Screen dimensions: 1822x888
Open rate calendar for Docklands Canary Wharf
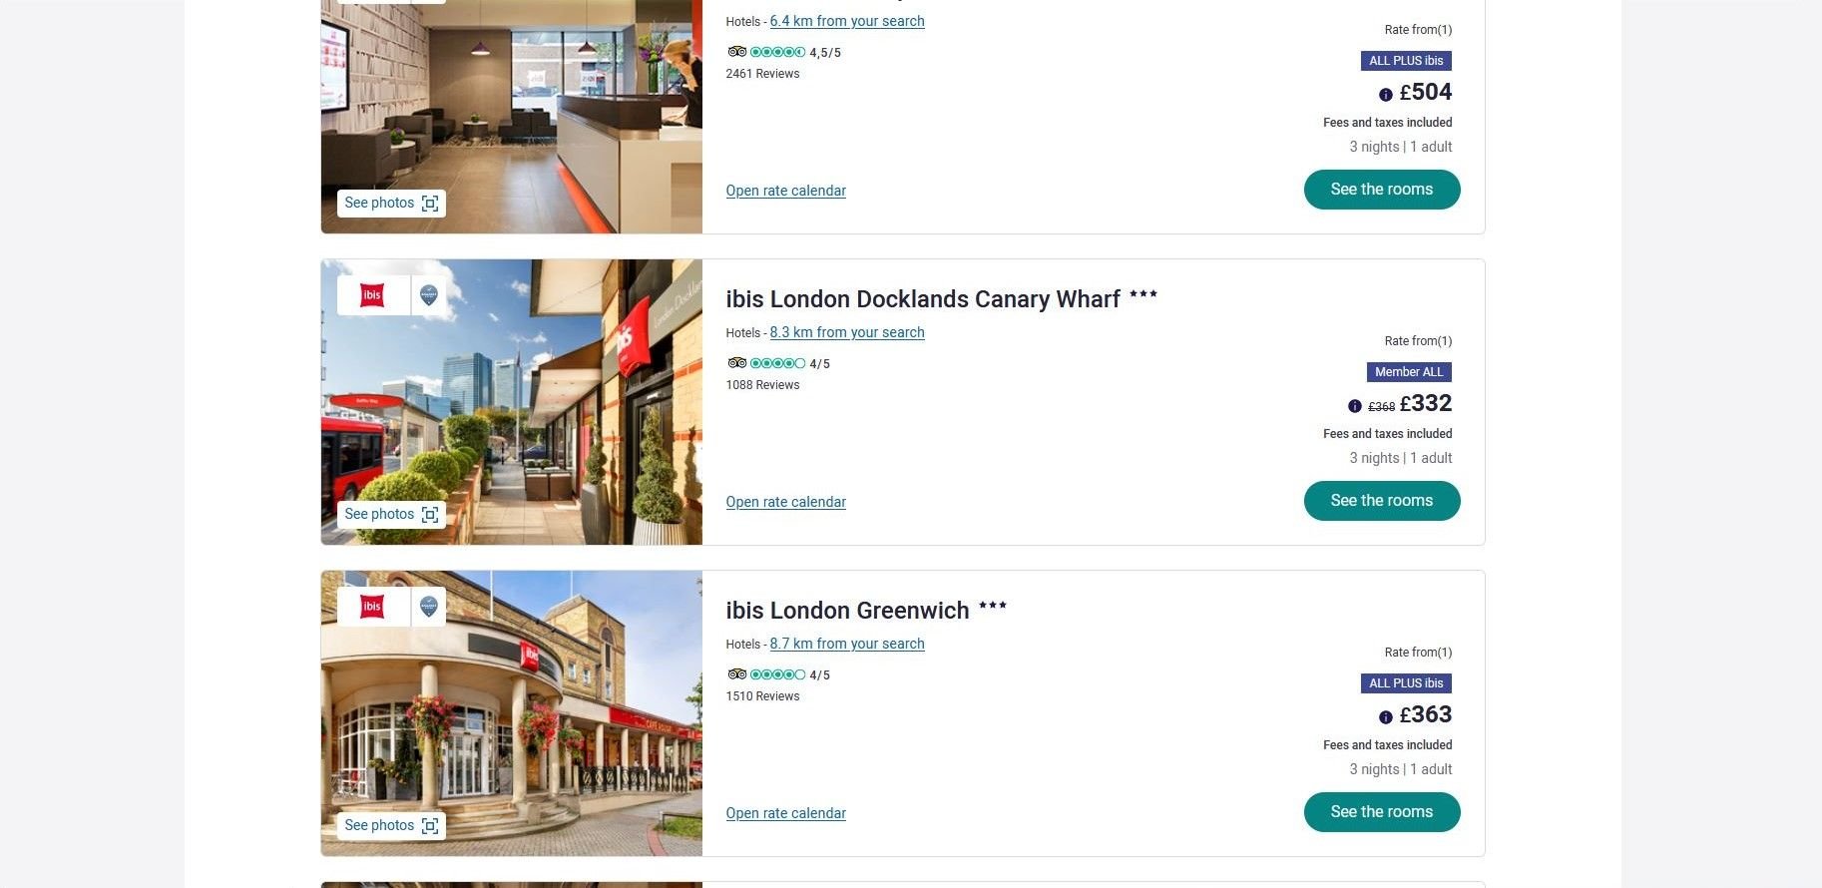[x=786, y=502]
